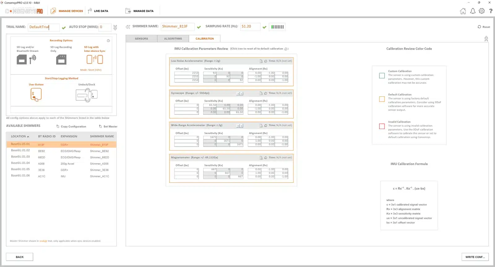This screenshot has width=495, height=267.
Task: Sort table by LOCATION column
Action: pos(20,136)
